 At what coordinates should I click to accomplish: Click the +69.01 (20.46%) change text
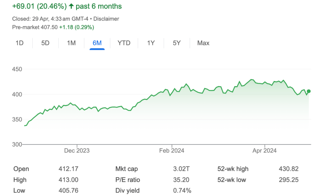tap(39, 6)
